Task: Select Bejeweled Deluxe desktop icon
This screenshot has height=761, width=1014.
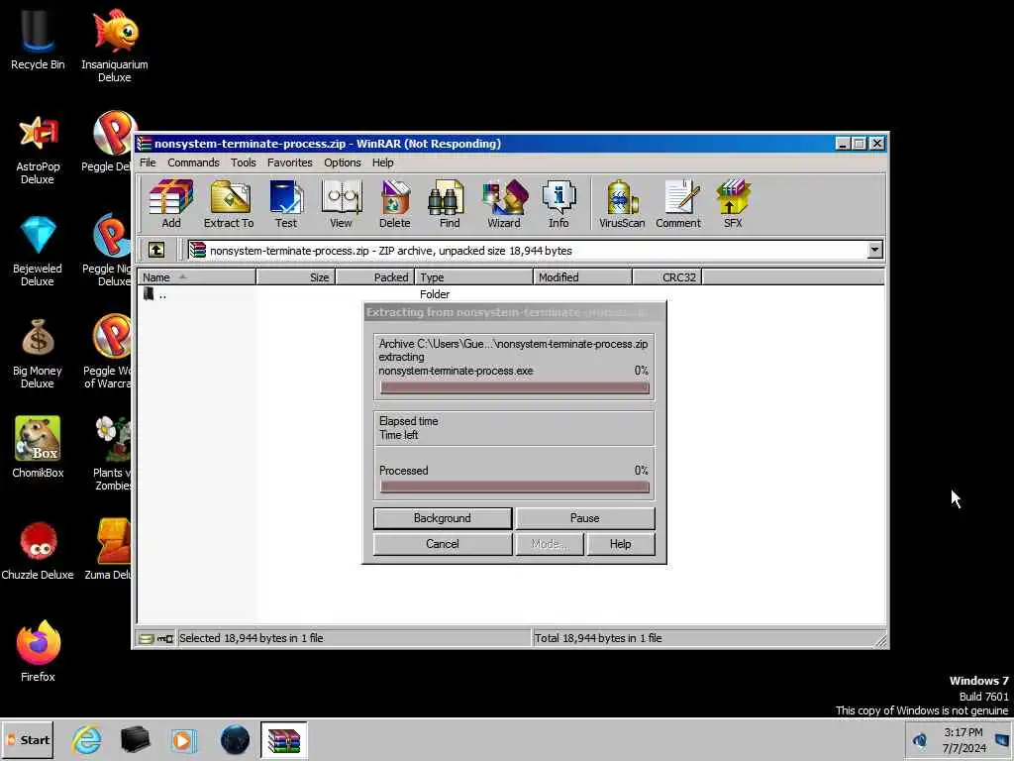Action: (x=38, y=251)
